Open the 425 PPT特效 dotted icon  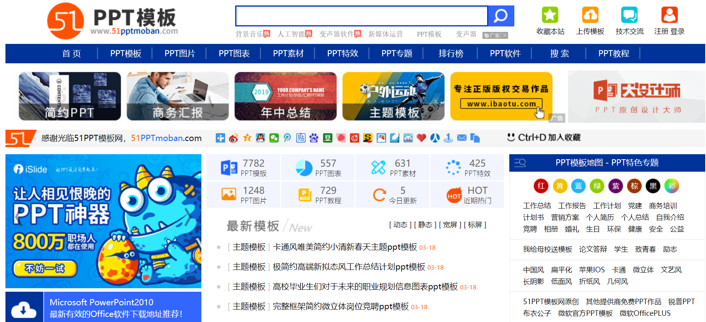coord(453,168)
